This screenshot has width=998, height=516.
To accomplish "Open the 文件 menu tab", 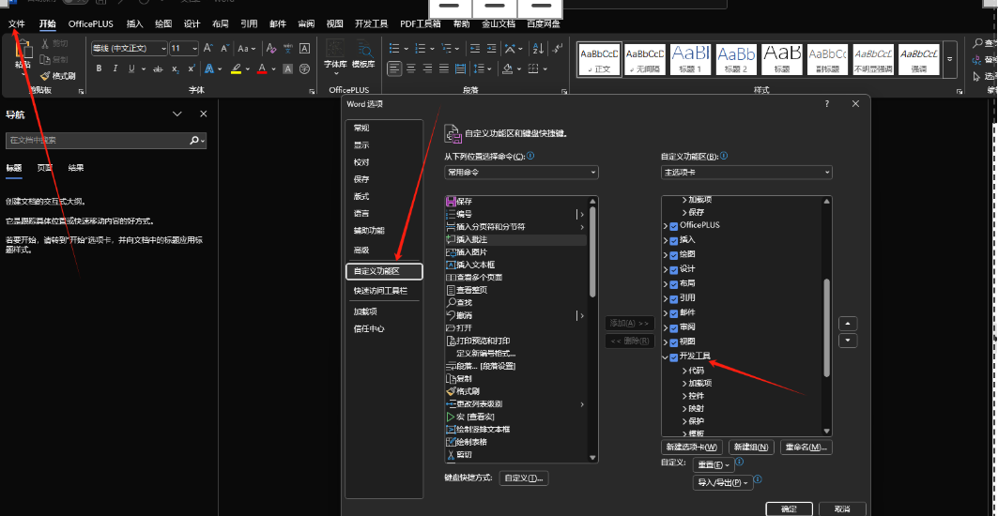I will pos(17,23).
